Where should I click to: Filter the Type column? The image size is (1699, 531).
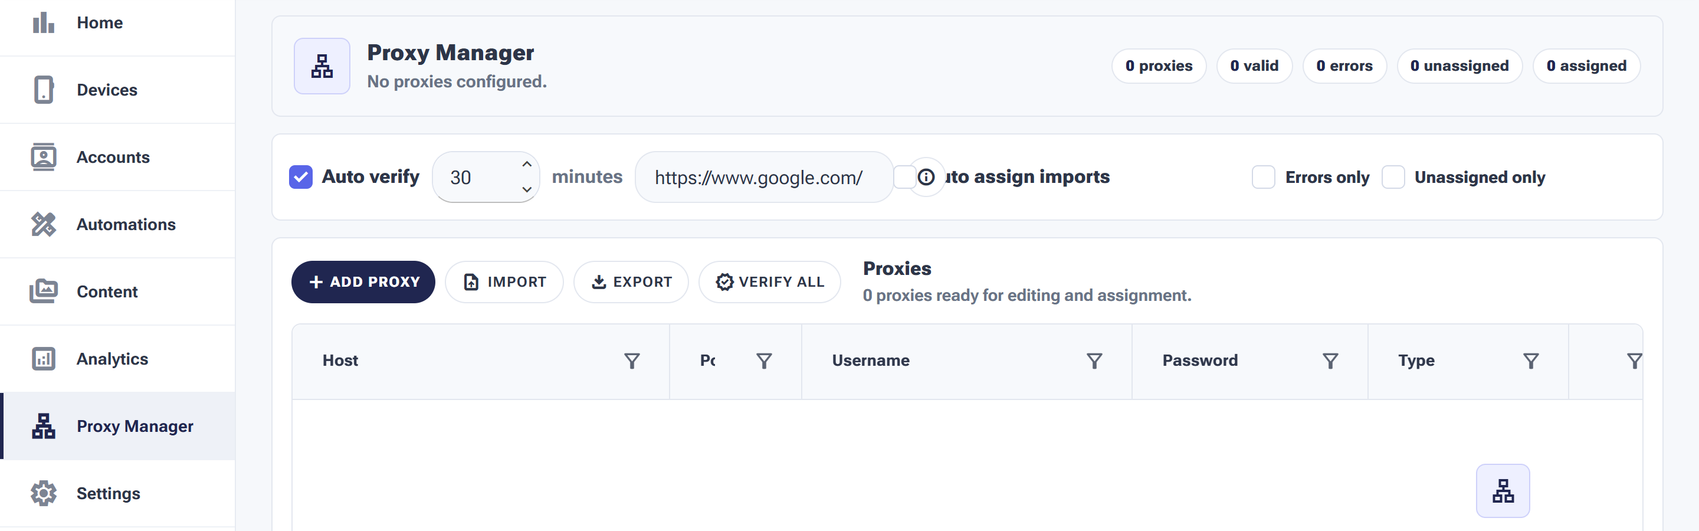[x=1531, y=361]
